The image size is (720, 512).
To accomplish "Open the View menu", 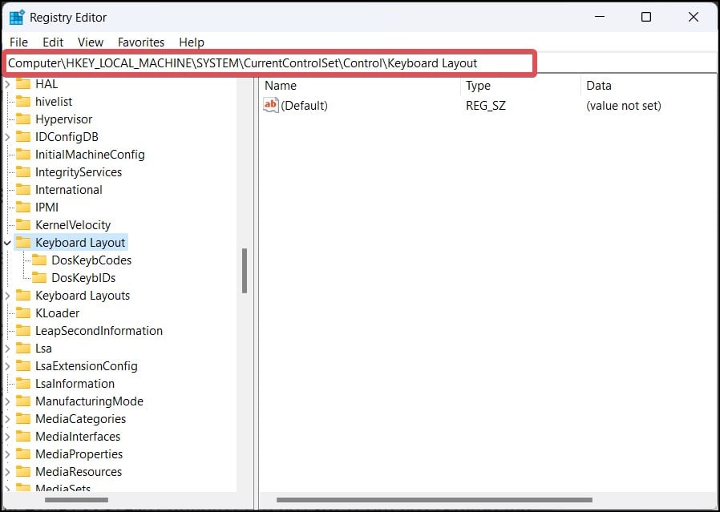I will [91, 42].
